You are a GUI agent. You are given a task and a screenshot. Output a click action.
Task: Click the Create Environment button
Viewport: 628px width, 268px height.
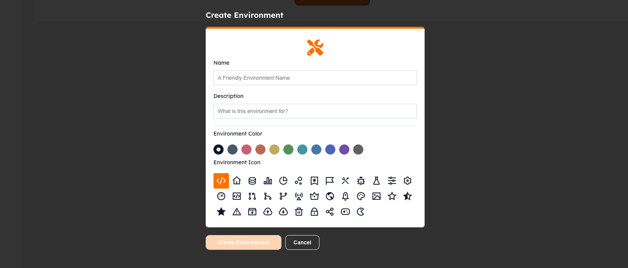click(243, 242)
